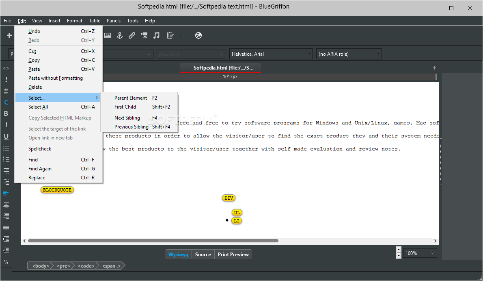Select Parent Element in the submenu
This screenshot has height=281, width=483.
pos(139,98)
